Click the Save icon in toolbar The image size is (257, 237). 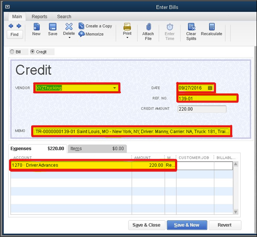tap(53, 27)
